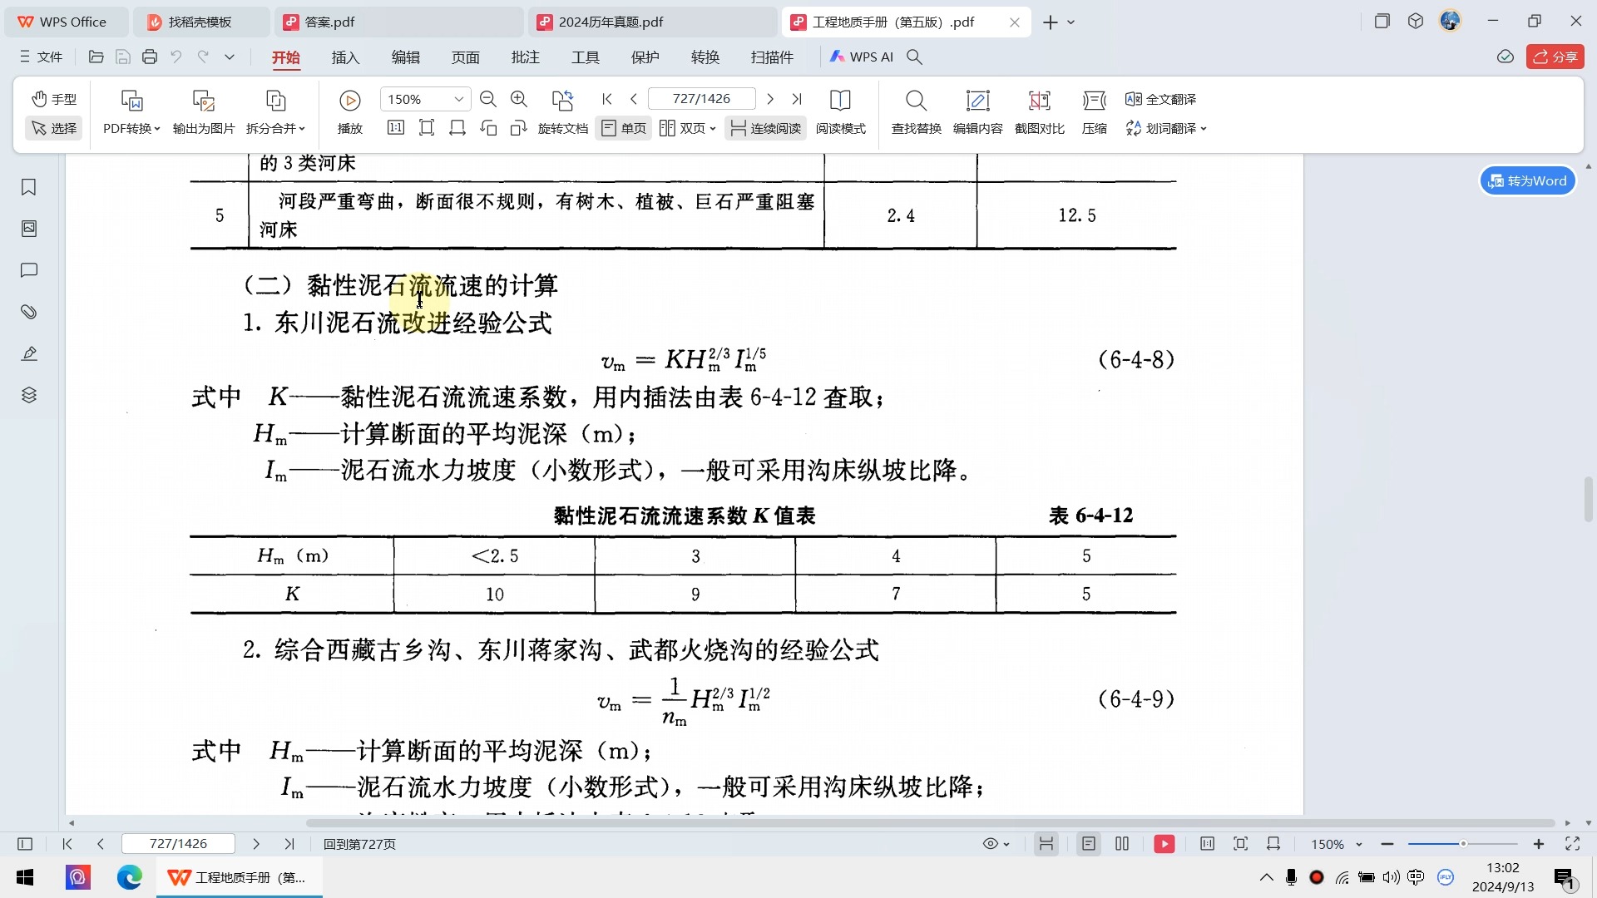The width and height of the screenshot is (1597, 898).
Task: Open the layers sidebar panel
Action: click(29, 395)
